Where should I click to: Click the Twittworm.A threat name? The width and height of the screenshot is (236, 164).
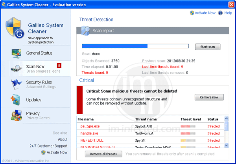point(144,133)
